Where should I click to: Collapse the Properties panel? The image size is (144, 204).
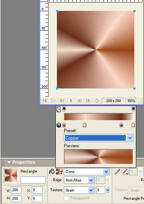(x=9, y=162)
